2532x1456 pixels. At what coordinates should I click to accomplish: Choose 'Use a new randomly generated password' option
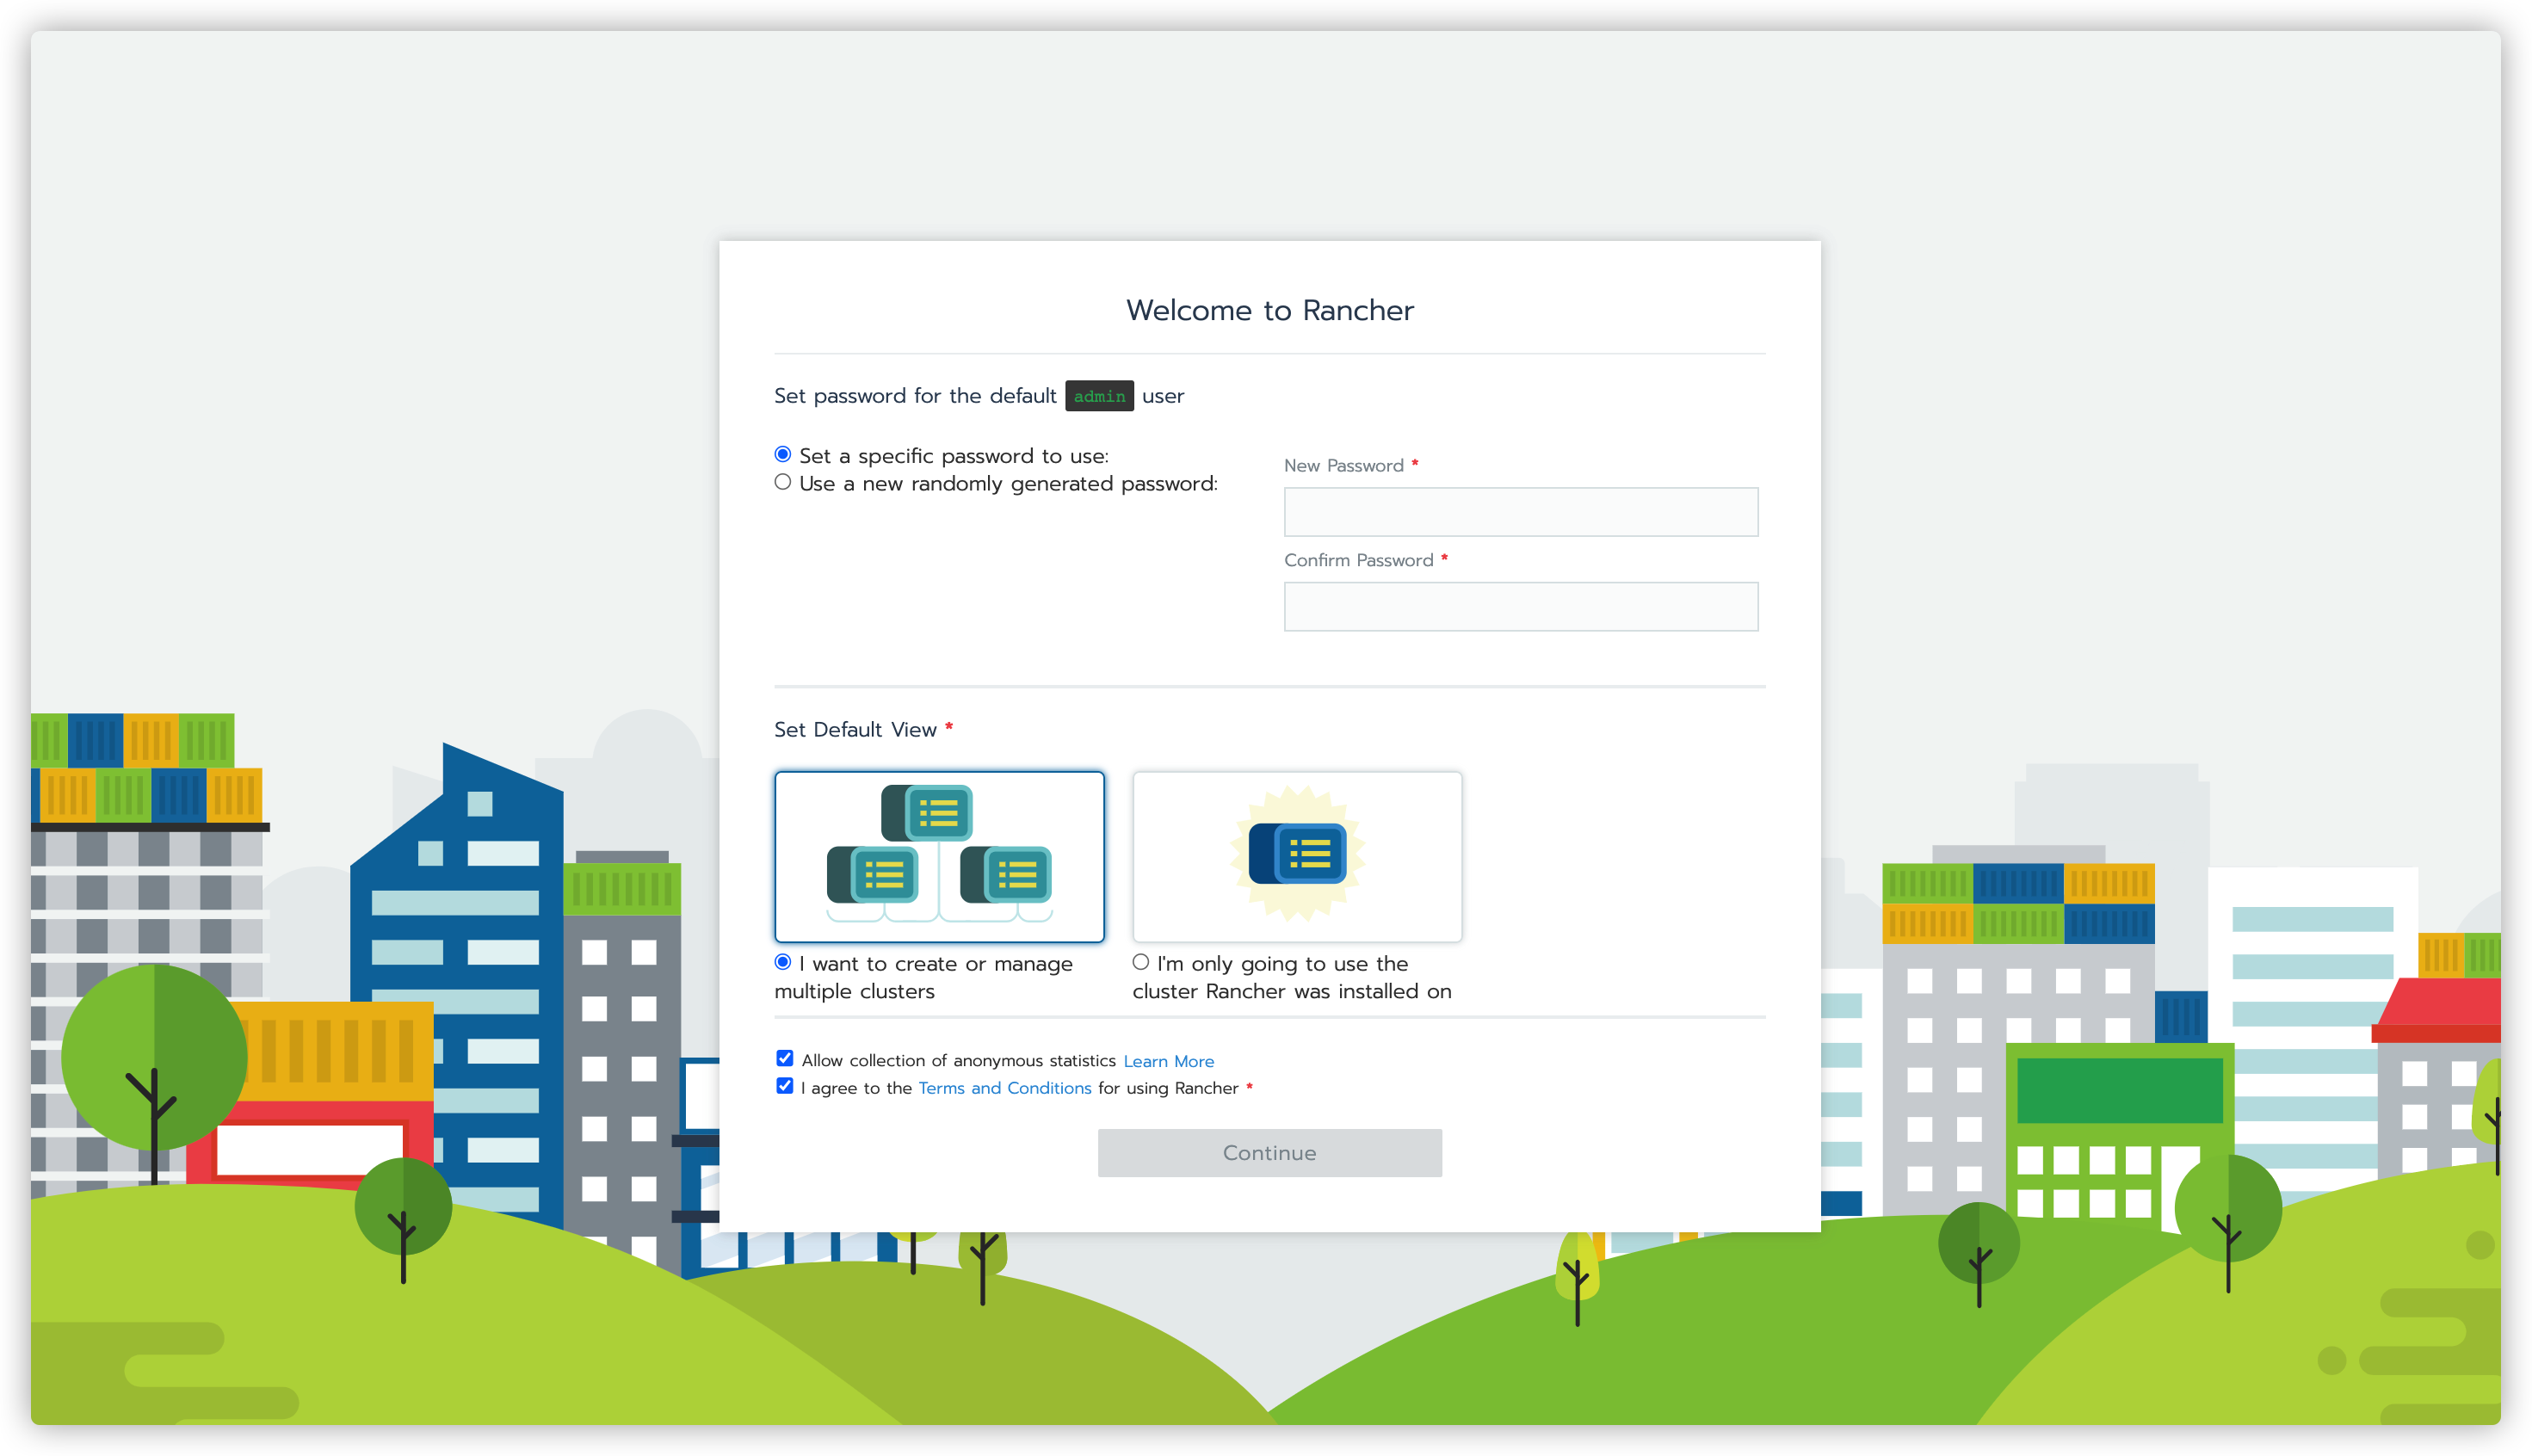783,482
